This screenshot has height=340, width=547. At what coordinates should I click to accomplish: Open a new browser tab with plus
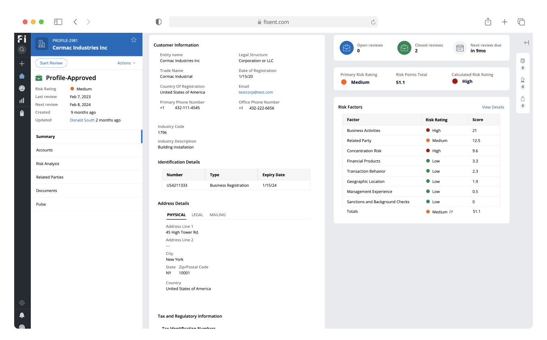tap(504, 22)
